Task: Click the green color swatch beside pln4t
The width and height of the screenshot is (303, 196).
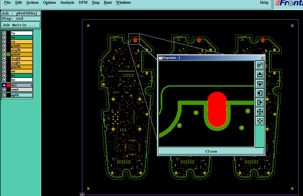Action: (8, 54)
